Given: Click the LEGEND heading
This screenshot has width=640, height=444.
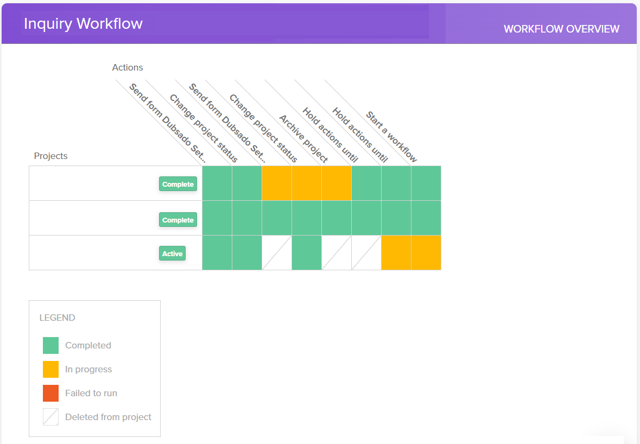Looking at the screenshot, I should coord(57,318).
